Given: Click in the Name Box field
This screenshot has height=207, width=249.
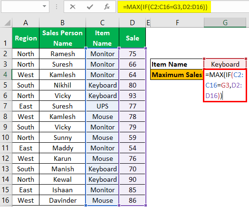Looking at the screenshot, I should tap(22, 7).
